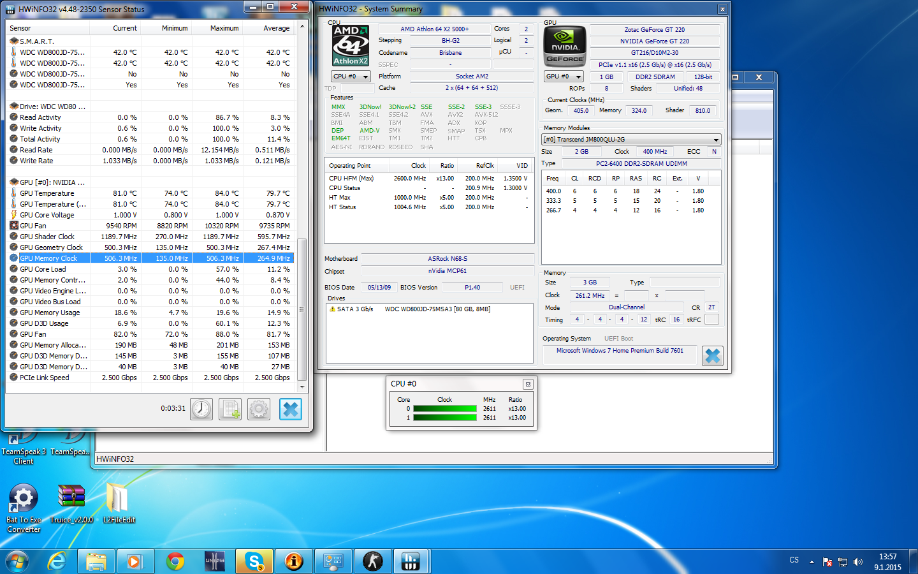Screen dimensions: 918x574
Task: Click the Minimum column header
Action: (x=166, y=28)
